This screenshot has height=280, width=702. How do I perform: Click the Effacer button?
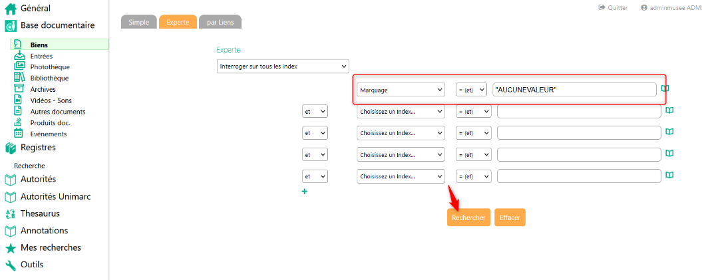tap(510, 217)
